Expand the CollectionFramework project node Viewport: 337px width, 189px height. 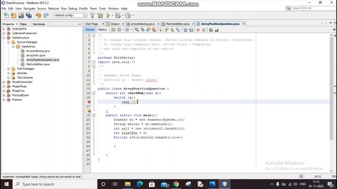[x=4, y=33]
